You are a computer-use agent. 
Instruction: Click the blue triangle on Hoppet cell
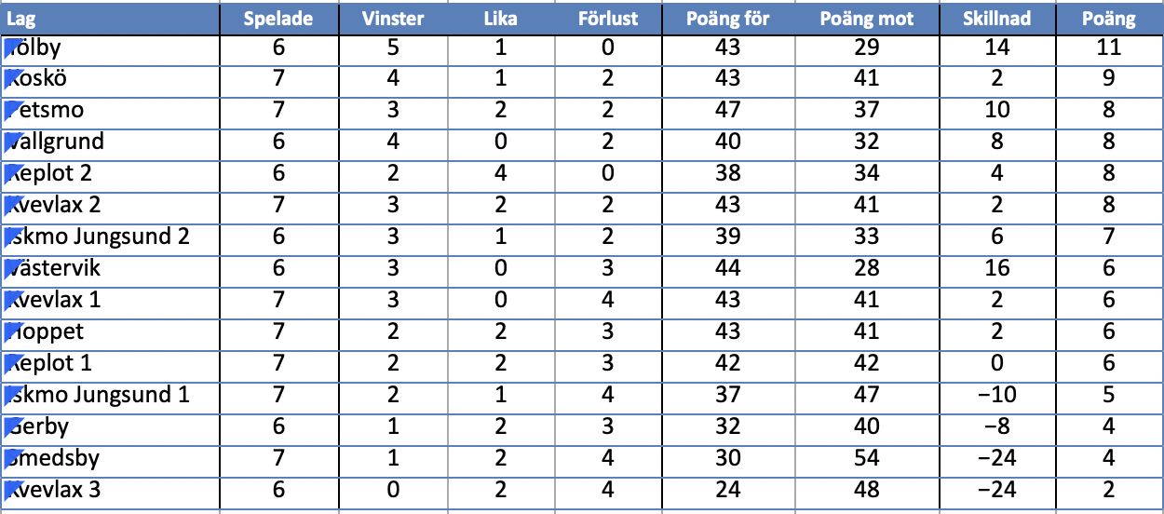[x=12, y=331]
